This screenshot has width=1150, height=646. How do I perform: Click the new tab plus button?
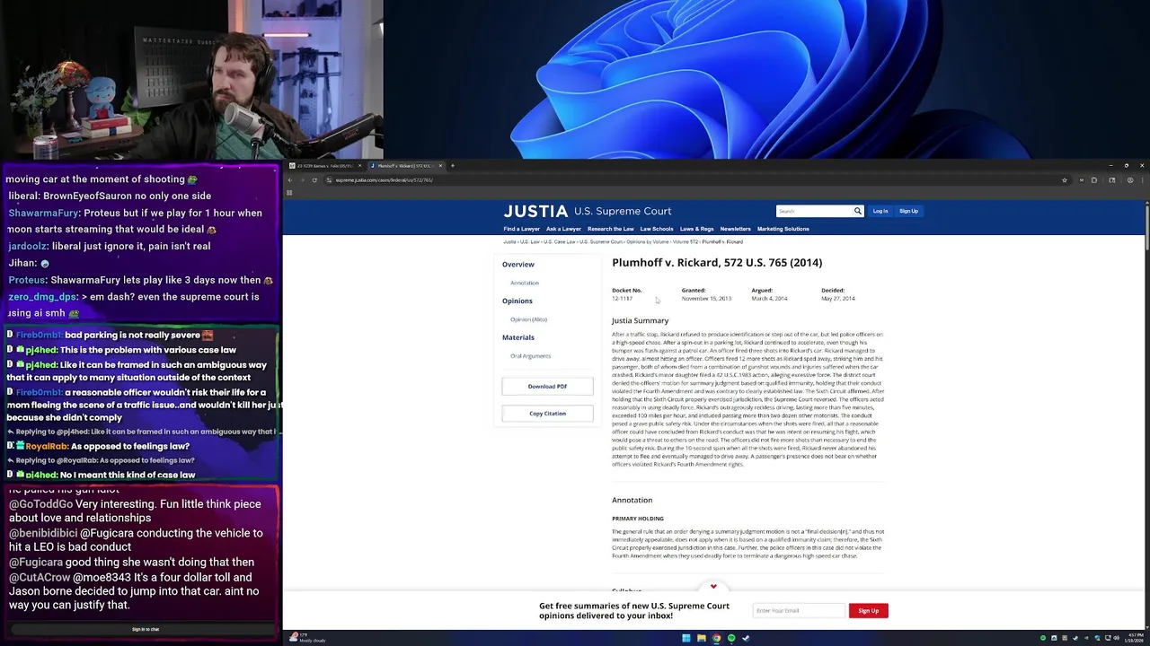(453, 166)
